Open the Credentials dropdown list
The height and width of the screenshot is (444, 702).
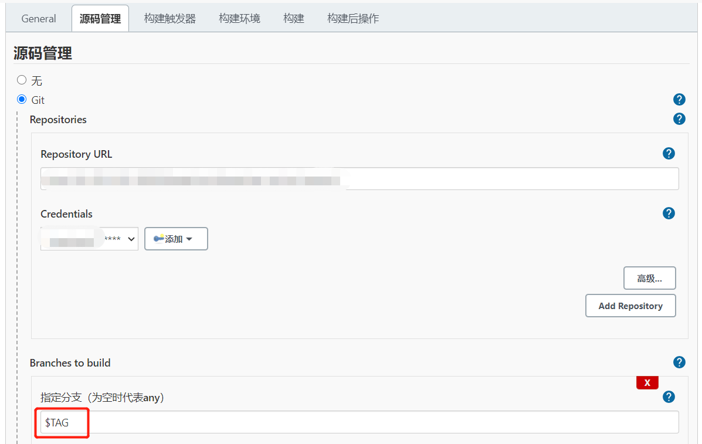tap(89, 239)
